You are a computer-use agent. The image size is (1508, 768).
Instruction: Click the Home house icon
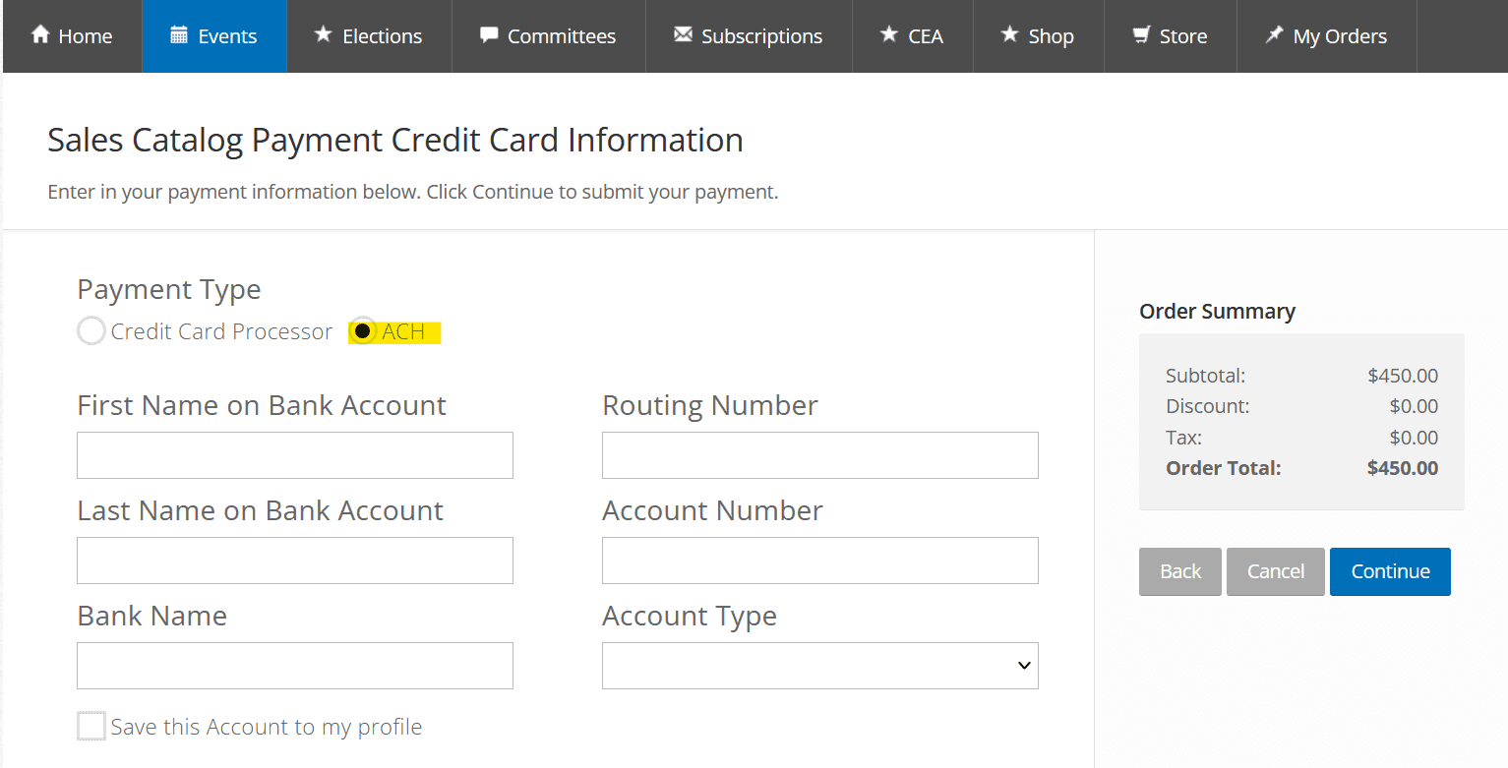tap(41, 34)
